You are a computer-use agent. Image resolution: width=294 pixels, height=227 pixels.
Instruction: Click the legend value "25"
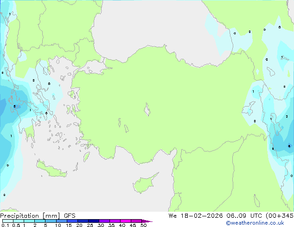[x=90, y=225]
